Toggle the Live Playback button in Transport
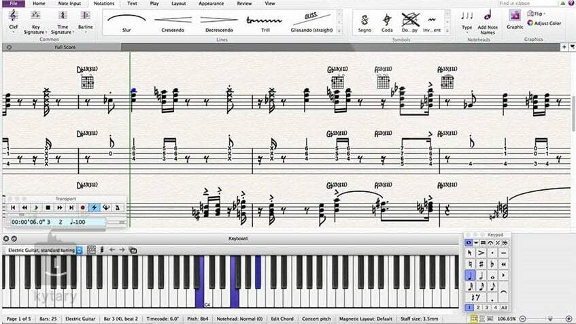The width and height of the screenshot is (576, 324). [x=95, y=207]
